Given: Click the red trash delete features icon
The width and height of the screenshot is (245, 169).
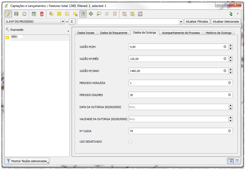Looking at the screenshot, I should click(x=42, y=14).
